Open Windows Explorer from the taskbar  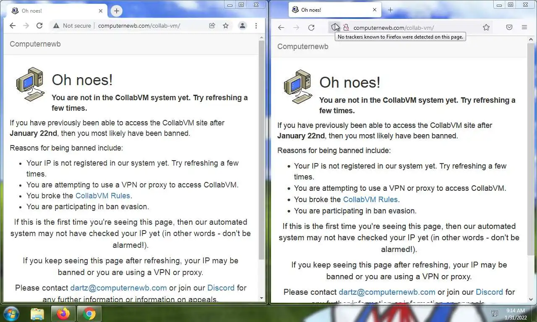[37, 314]
